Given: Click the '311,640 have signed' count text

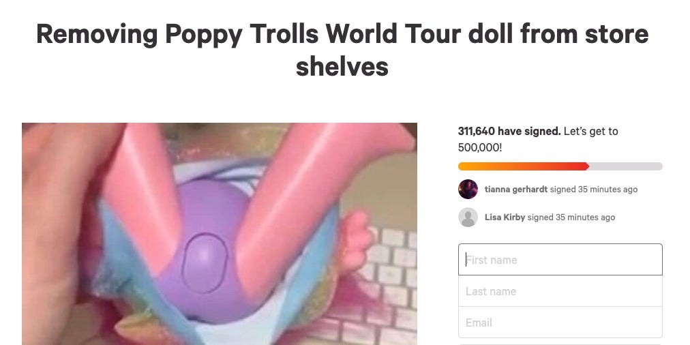Looking at the screenshot, I should coord(509,131).
